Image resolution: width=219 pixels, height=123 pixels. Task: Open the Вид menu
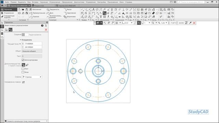tap(29, 2)
